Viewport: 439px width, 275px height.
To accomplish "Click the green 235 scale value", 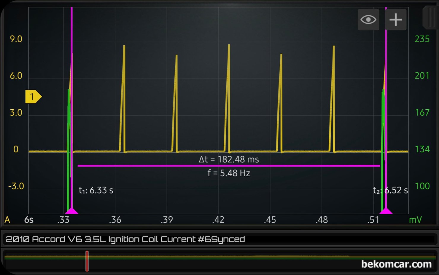I will (x=422, y=39).
